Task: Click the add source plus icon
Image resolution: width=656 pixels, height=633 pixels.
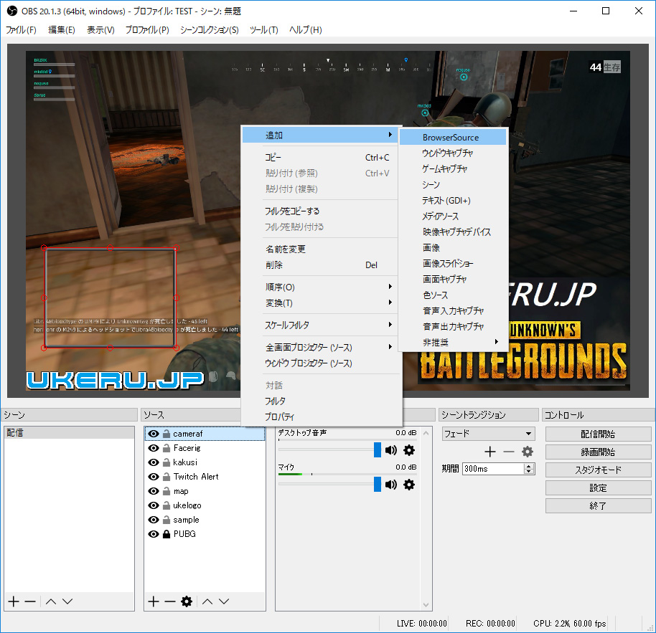Action: click(x=153, y=601)
